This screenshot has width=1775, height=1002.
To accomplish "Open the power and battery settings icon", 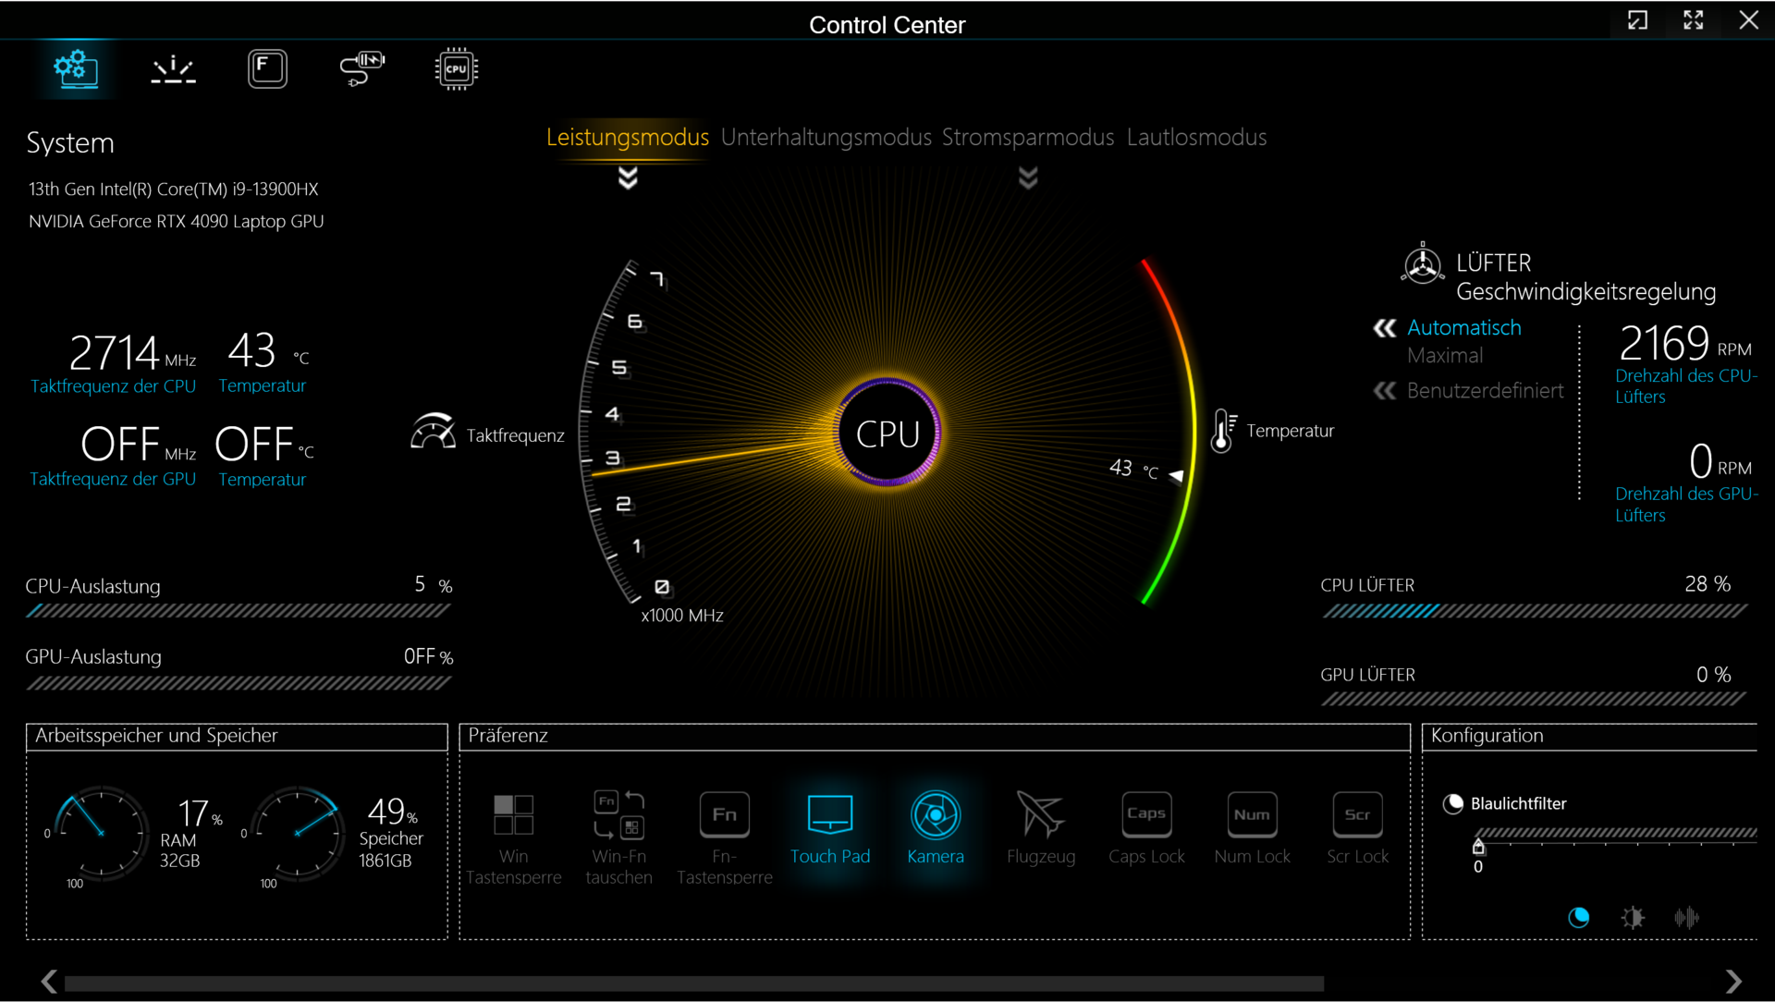I will click(x=361, y=69).
